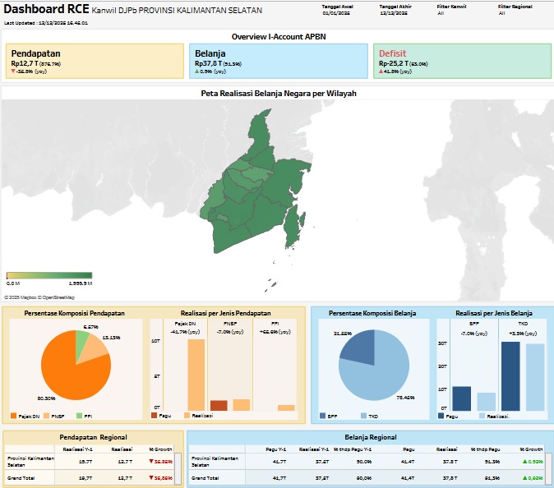Screen dimensions: 554x488
Task: Click the BPP legend swatch in Belanja
Action: (x=322, y=417)
